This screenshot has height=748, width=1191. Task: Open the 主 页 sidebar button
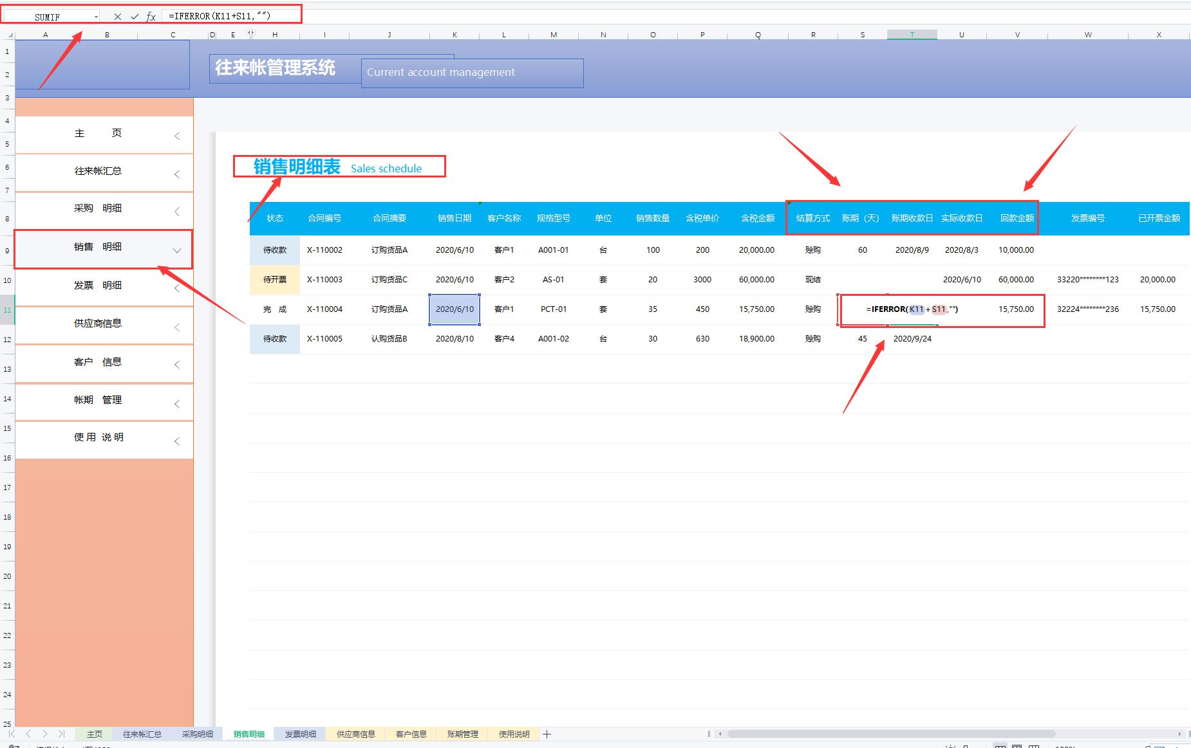tap(98, 134)
